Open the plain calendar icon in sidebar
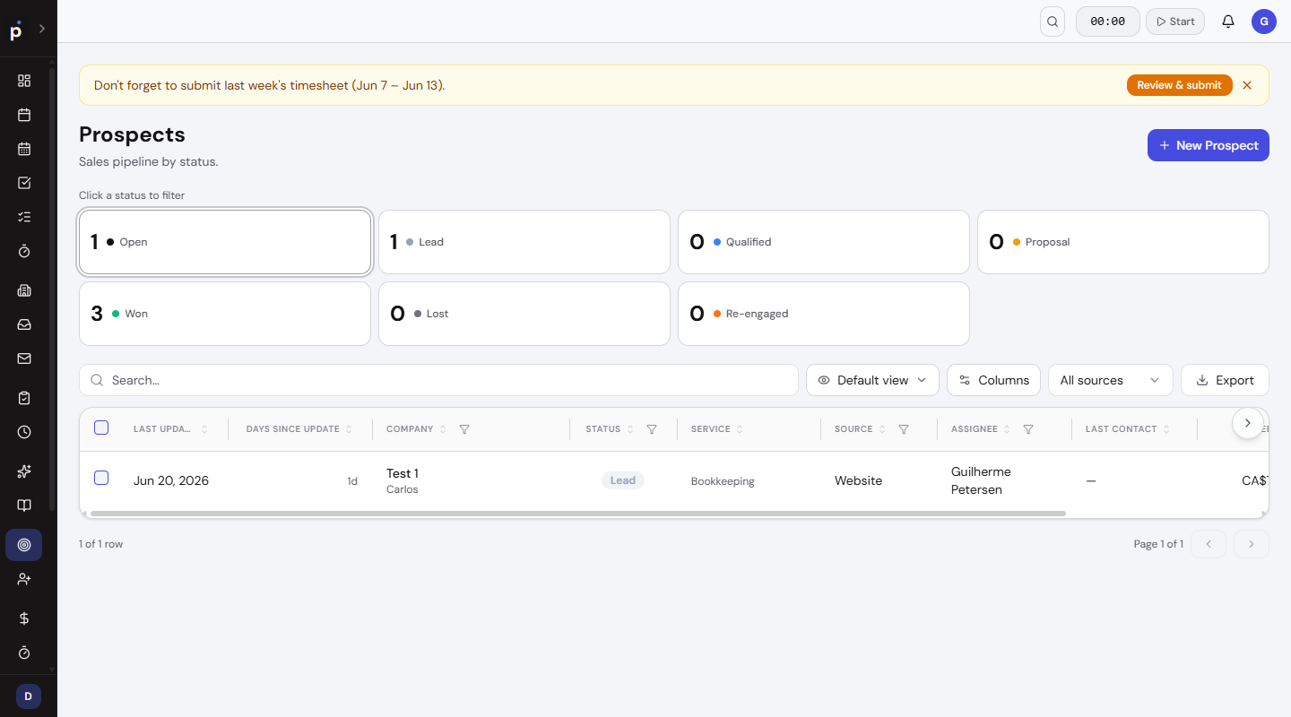 pyautogui.click(x=24, y=115)
